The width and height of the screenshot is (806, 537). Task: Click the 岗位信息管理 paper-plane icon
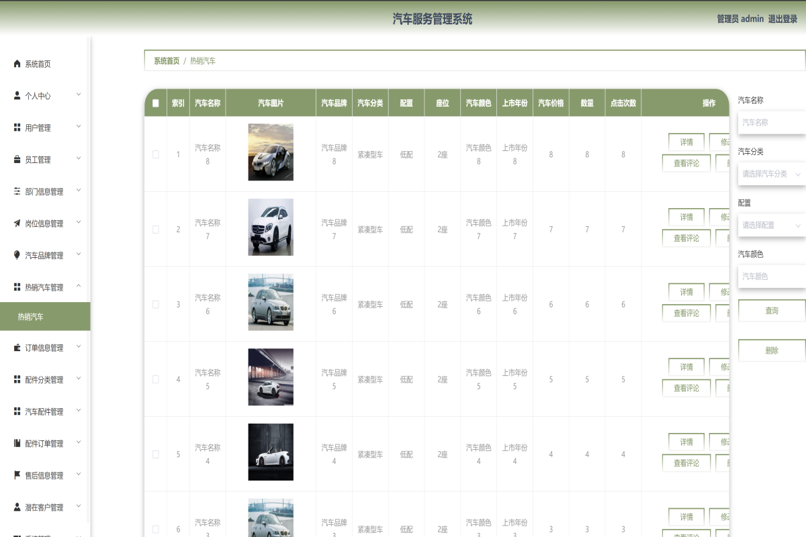[x=15, y=223]
